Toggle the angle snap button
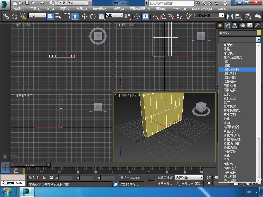The width and height of the screenshot is (263, 197). pyautogui.click(x=163, y=16)
